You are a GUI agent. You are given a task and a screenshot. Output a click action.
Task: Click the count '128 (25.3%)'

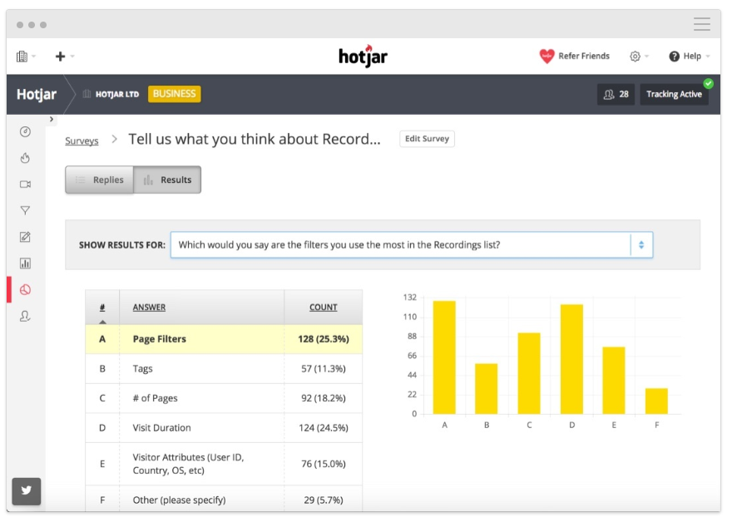click(x=323, y=339)
